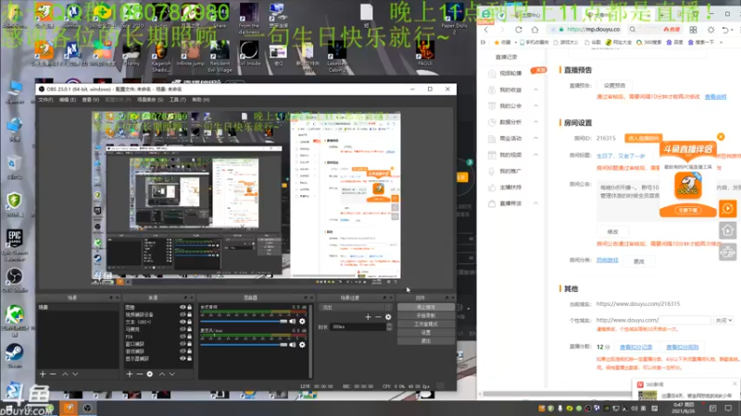
Task: Remove scene transition with minus icon
Action: pyautogui.click(x=378, y=317)
